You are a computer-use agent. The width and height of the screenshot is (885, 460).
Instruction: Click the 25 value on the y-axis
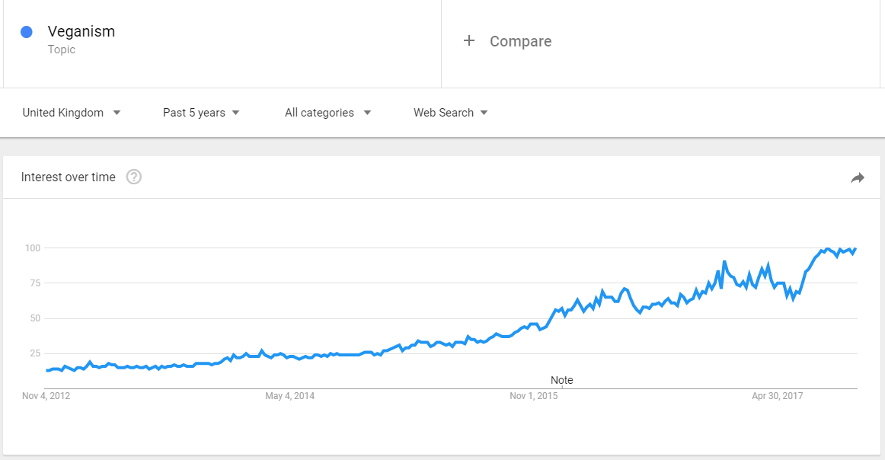coord(34,353)
